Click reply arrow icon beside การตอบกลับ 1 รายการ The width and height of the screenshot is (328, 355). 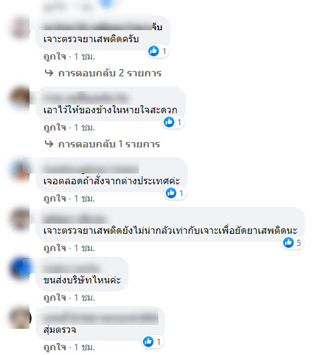pyautogui.click(x=49, y=144)
